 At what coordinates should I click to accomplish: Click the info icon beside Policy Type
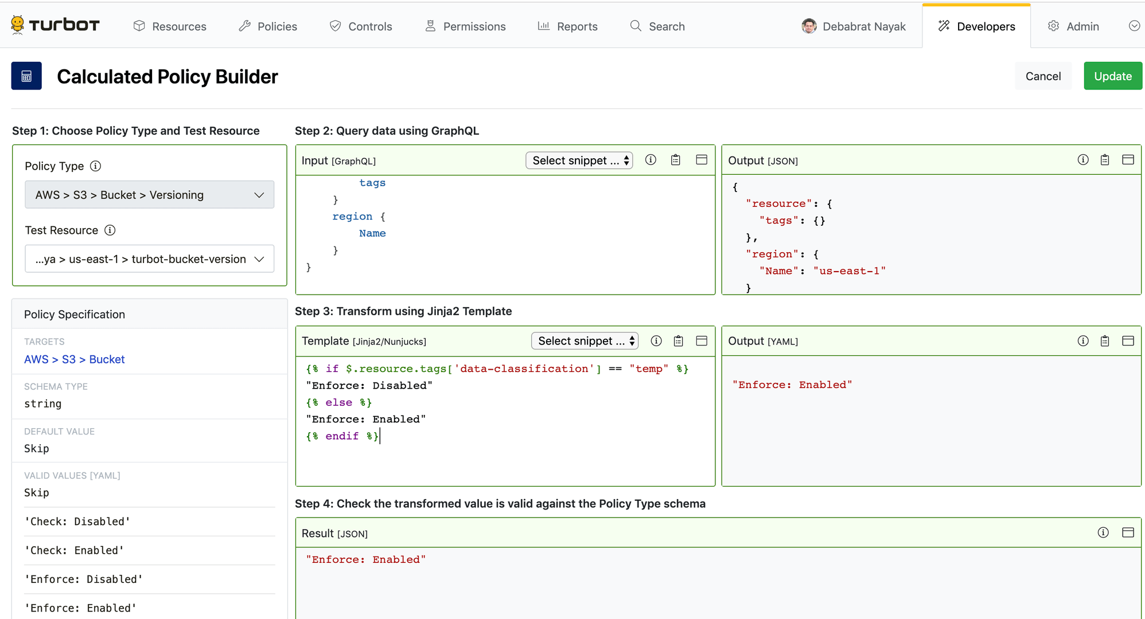(x=96, y=166)
